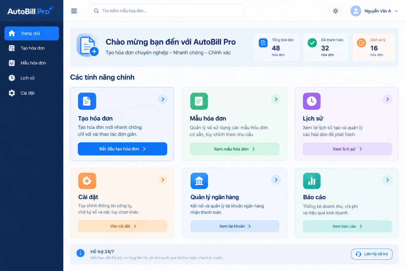Click the Các tính năng chính heading
The height and width of the screenshot is (271, 406).
102,77
